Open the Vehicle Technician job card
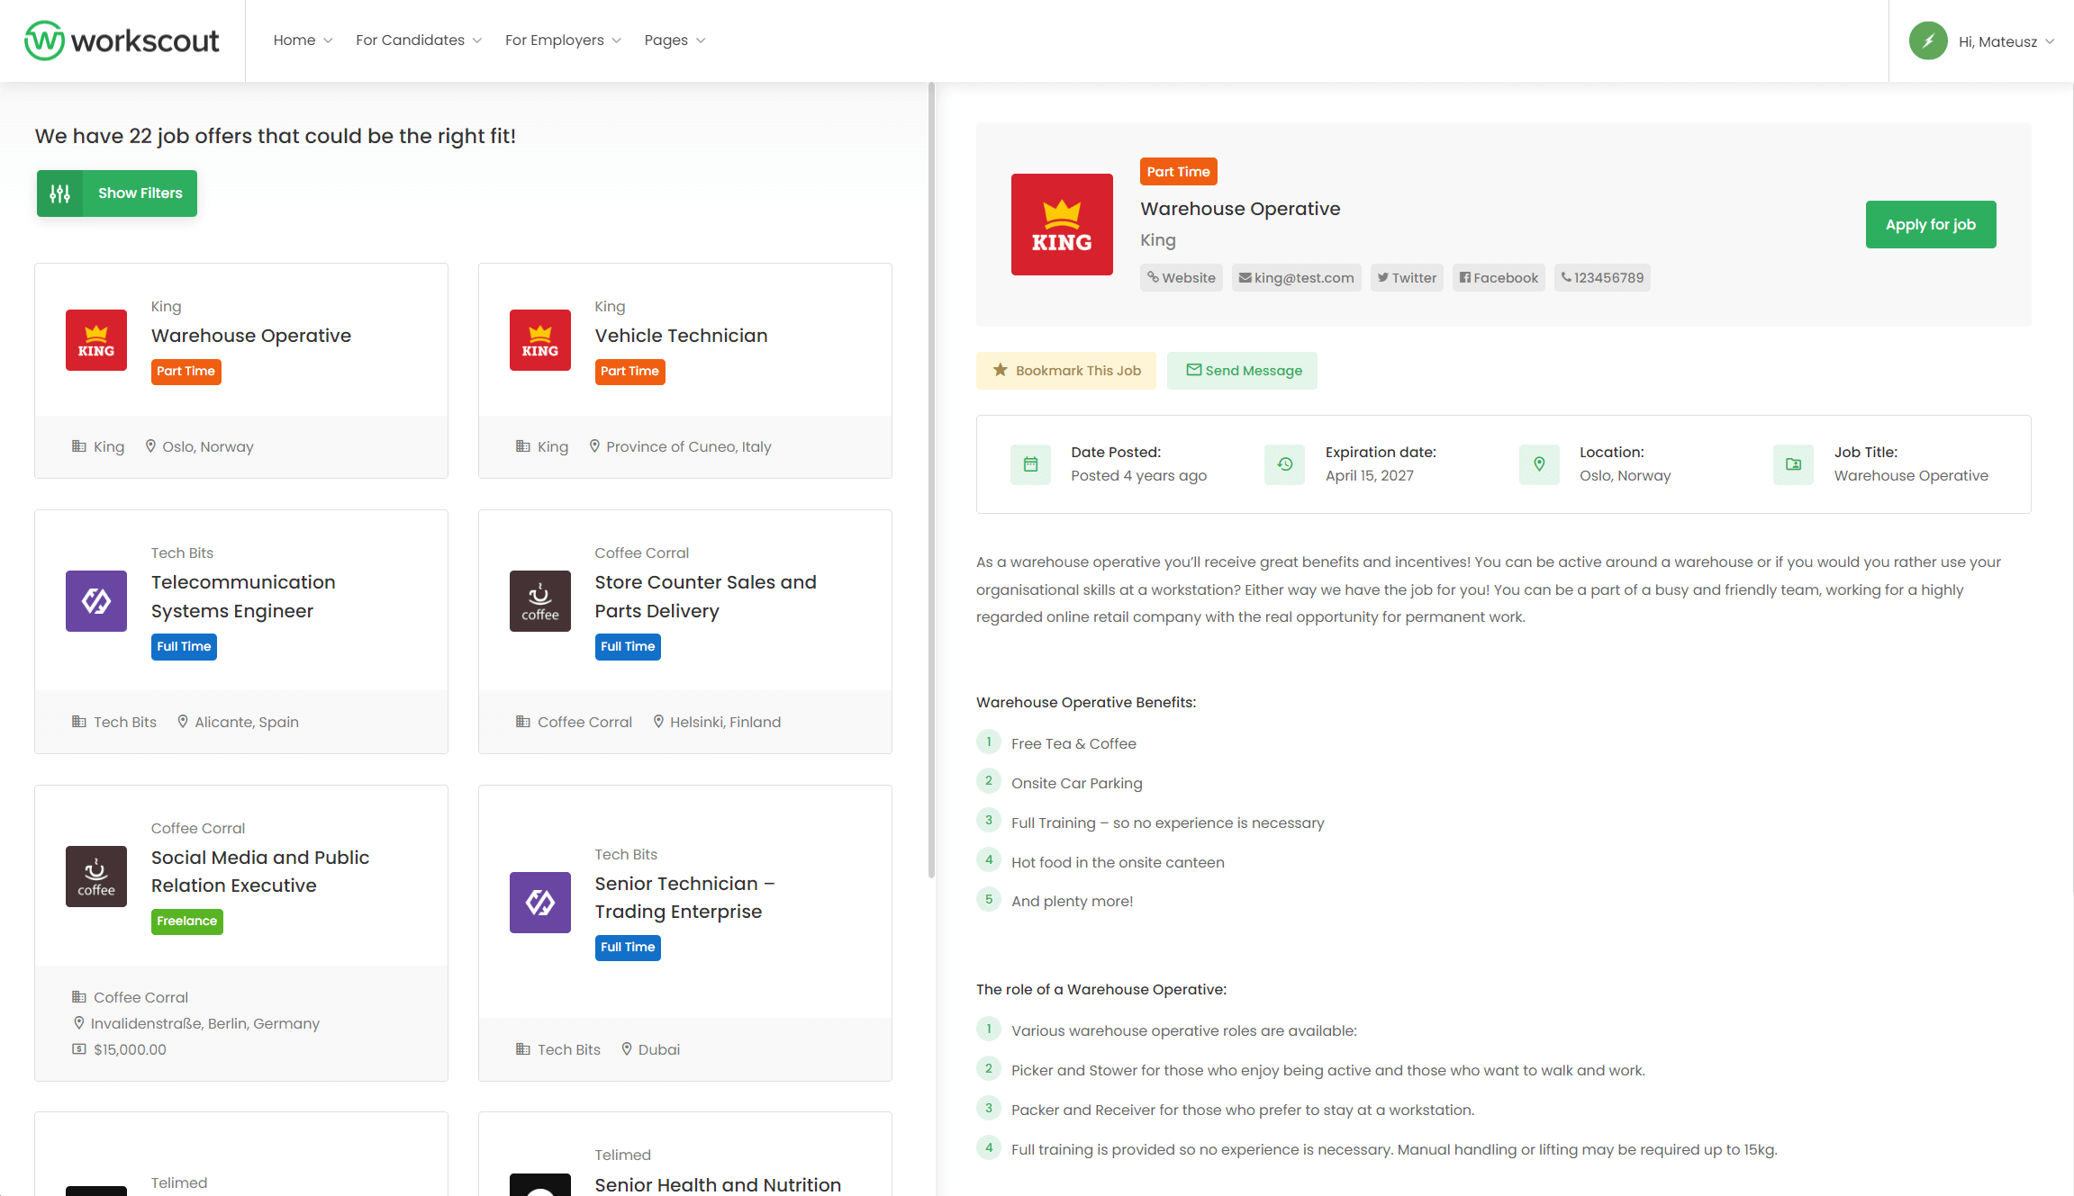This screenshot has height=1196, width=2074. (x=681, y=336)
